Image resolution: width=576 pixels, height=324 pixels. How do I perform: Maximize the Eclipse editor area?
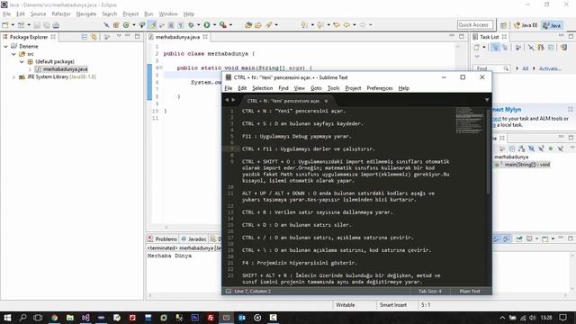pyautogui.click(x=462, y=36)
